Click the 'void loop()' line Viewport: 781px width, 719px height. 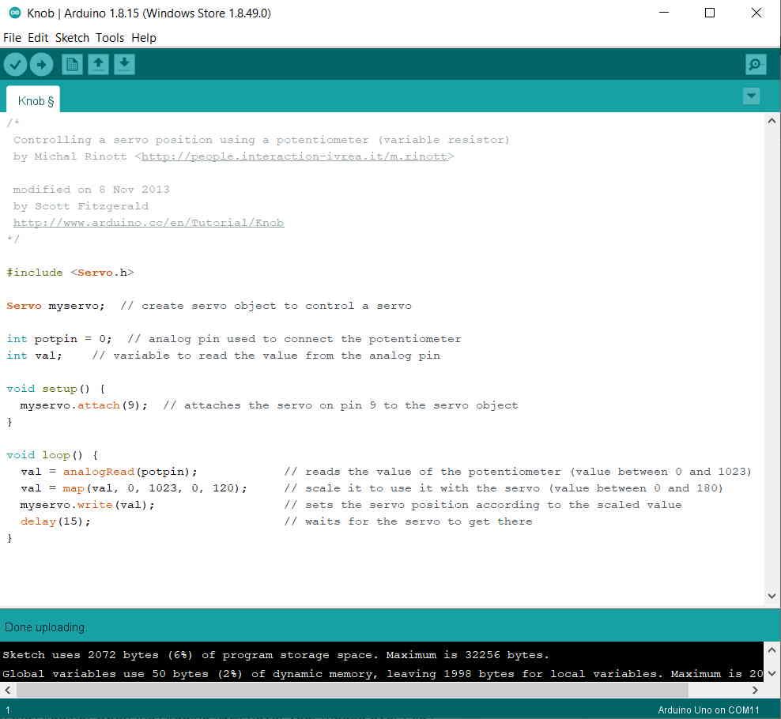point(52,455)
